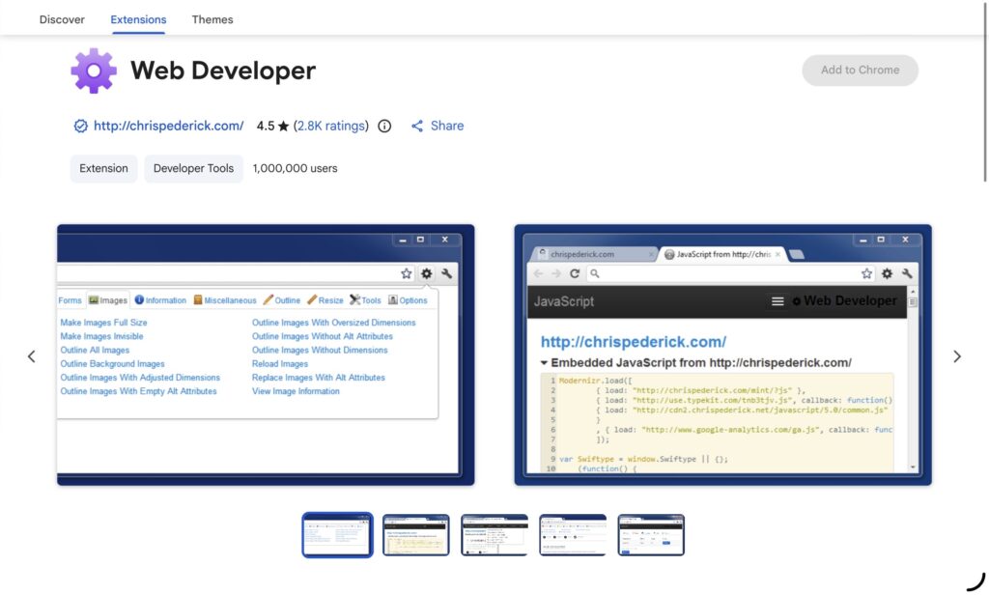The height and width of the screenshot is (595, 989).
Task: Click 'Outline Images Without Dimensions' text
Action: 320,351
